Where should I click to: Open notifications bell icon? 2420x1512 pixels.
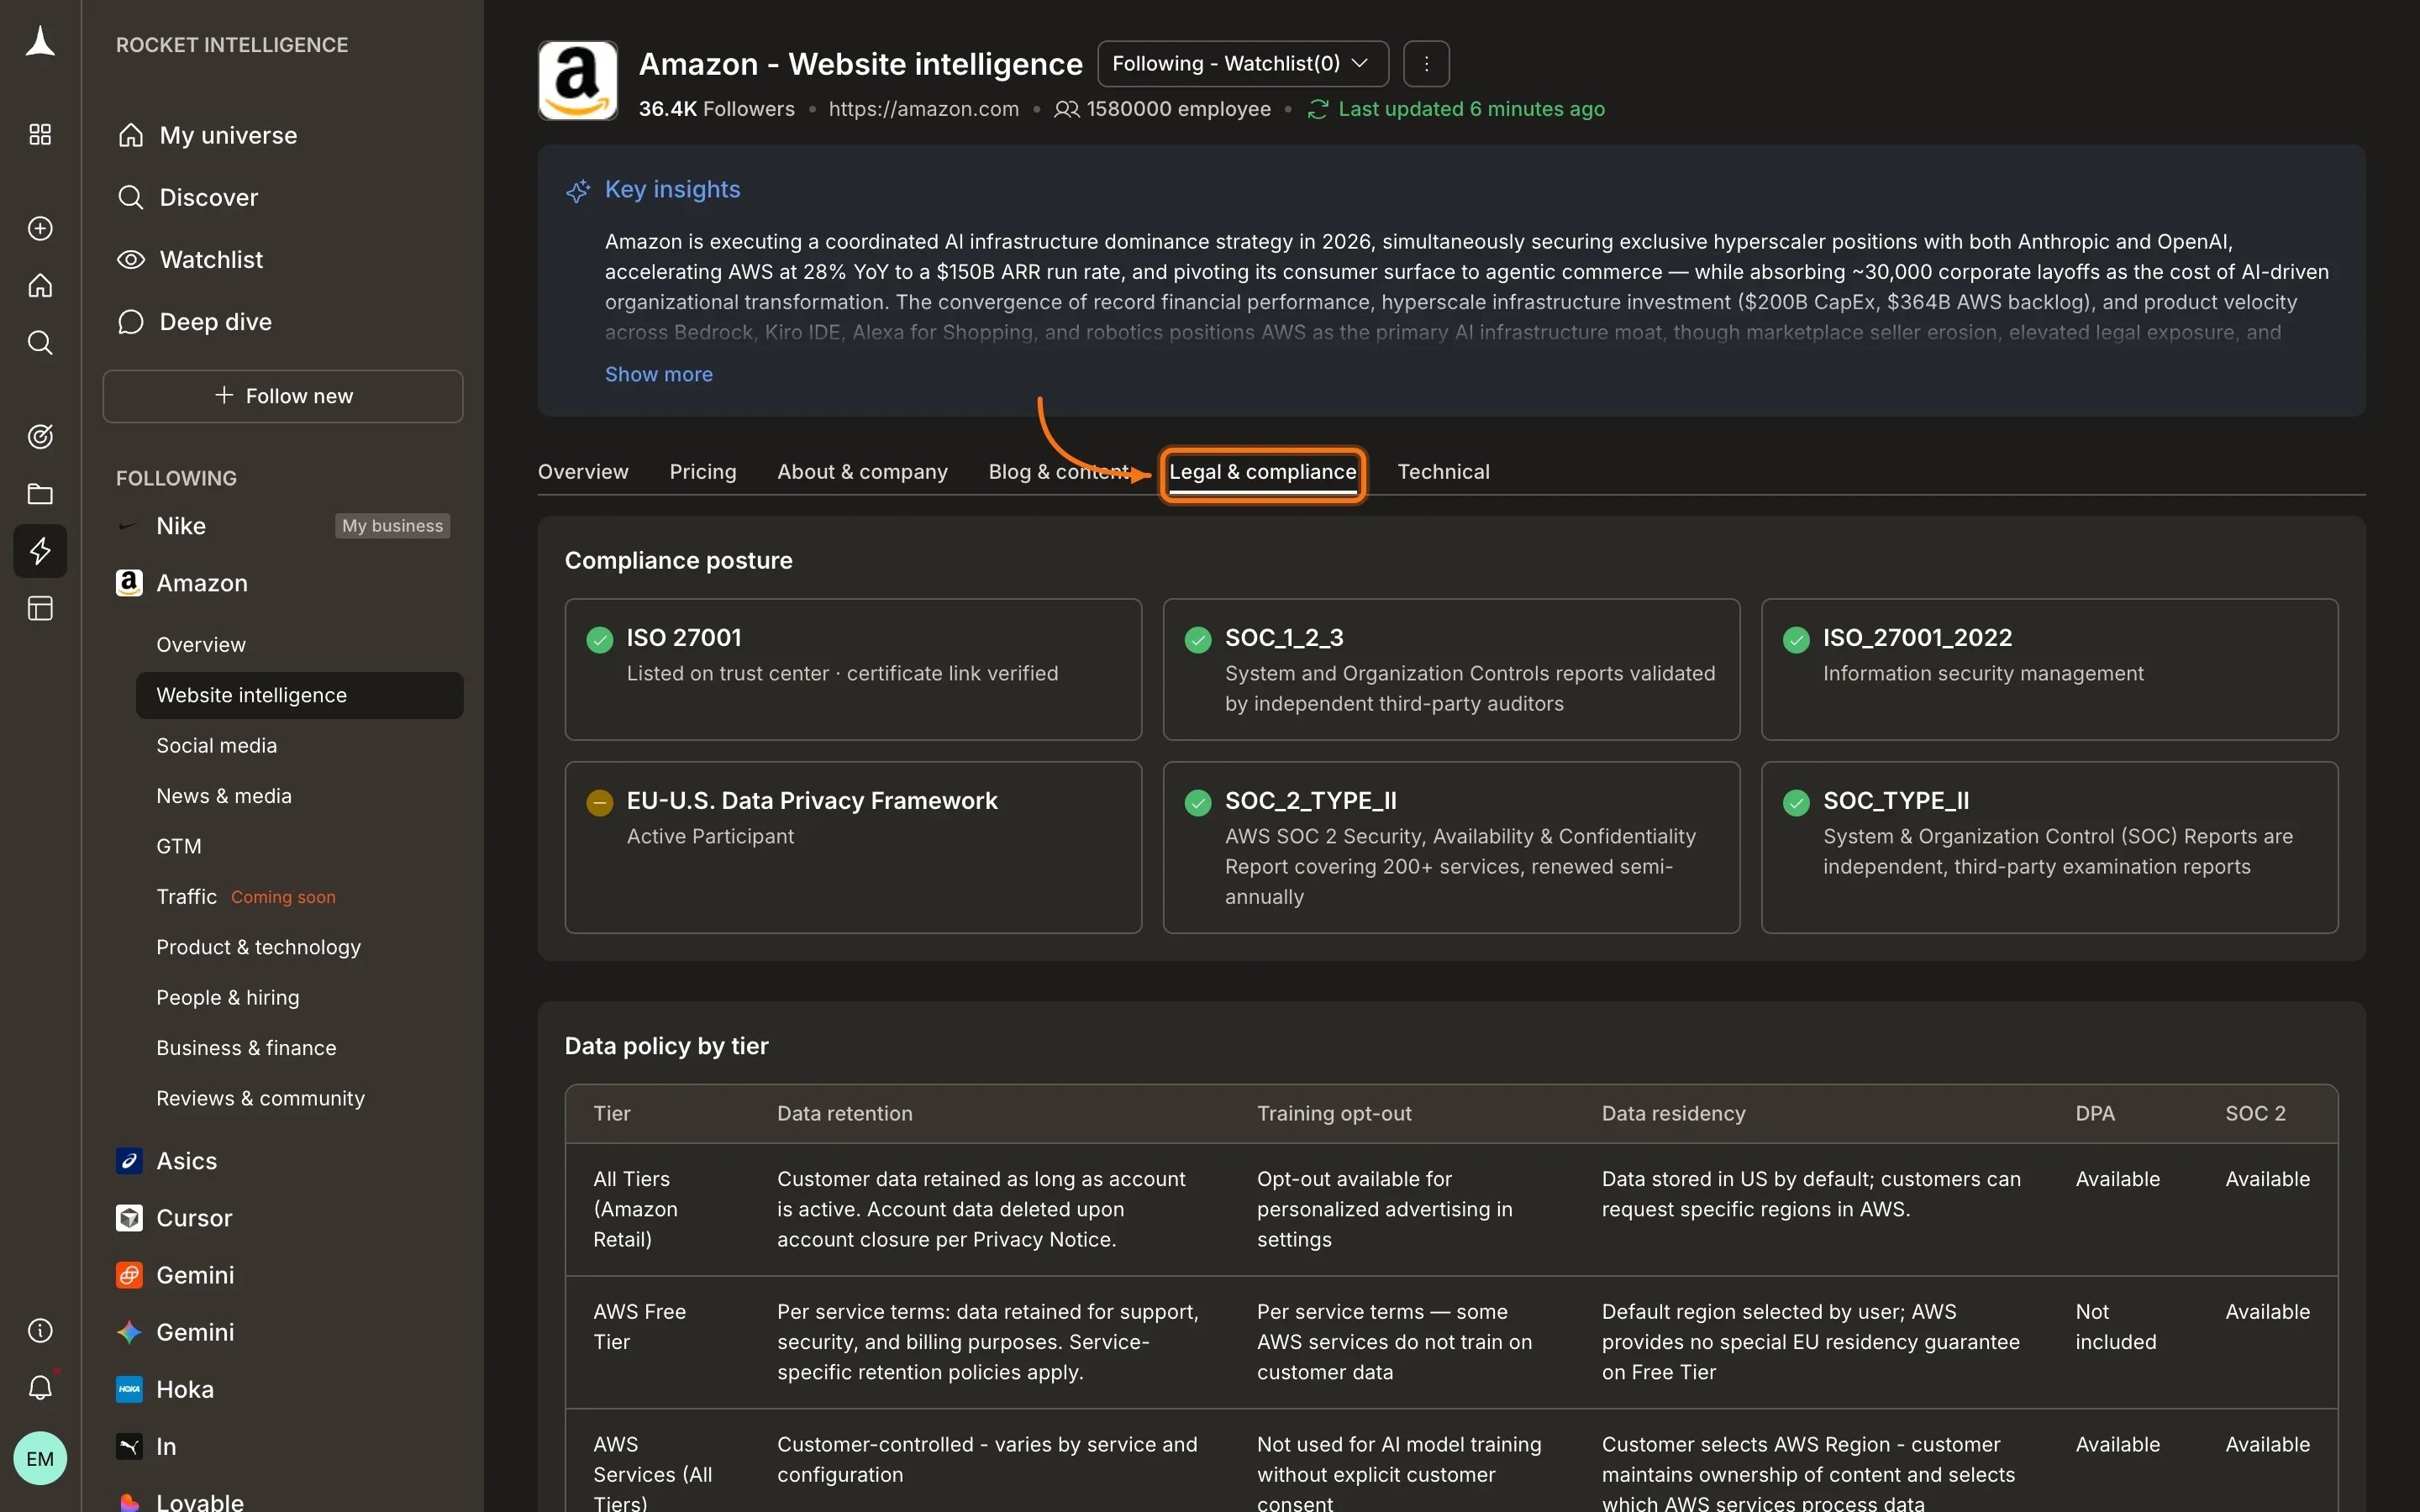(x=40, y=1387)
